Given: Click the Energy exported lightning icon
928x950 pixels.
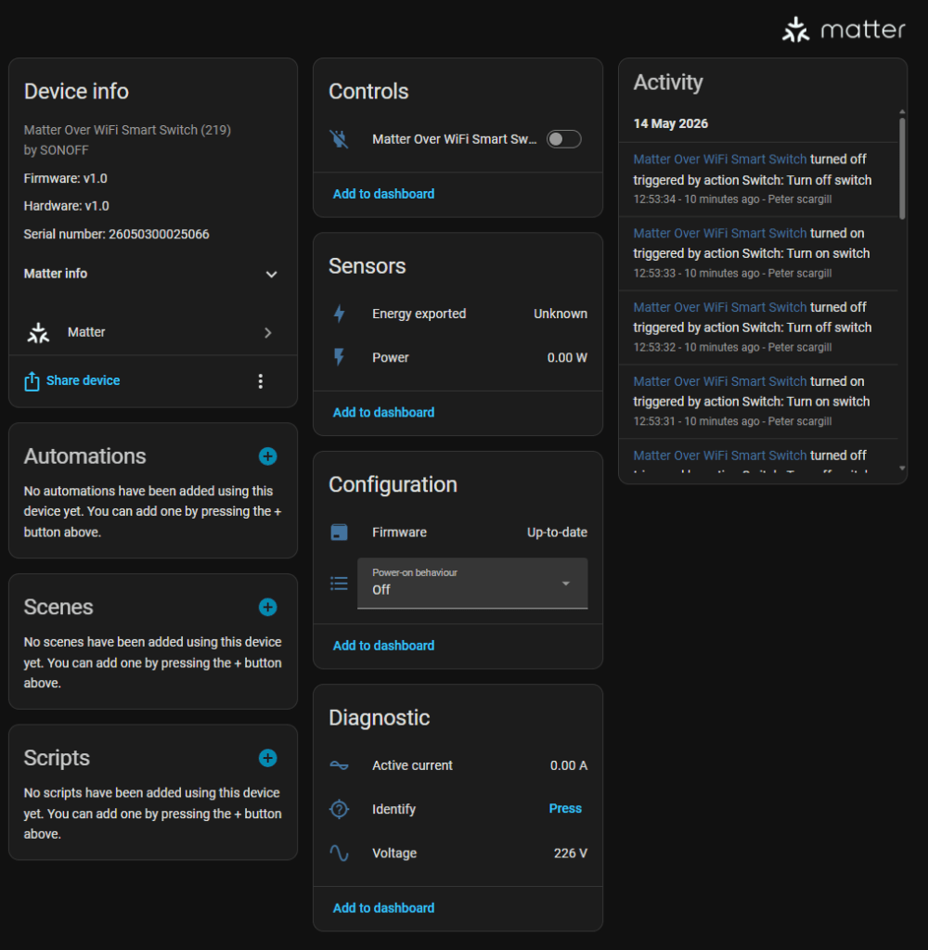Looking at the screenshot, I should [x=340, y=314].
